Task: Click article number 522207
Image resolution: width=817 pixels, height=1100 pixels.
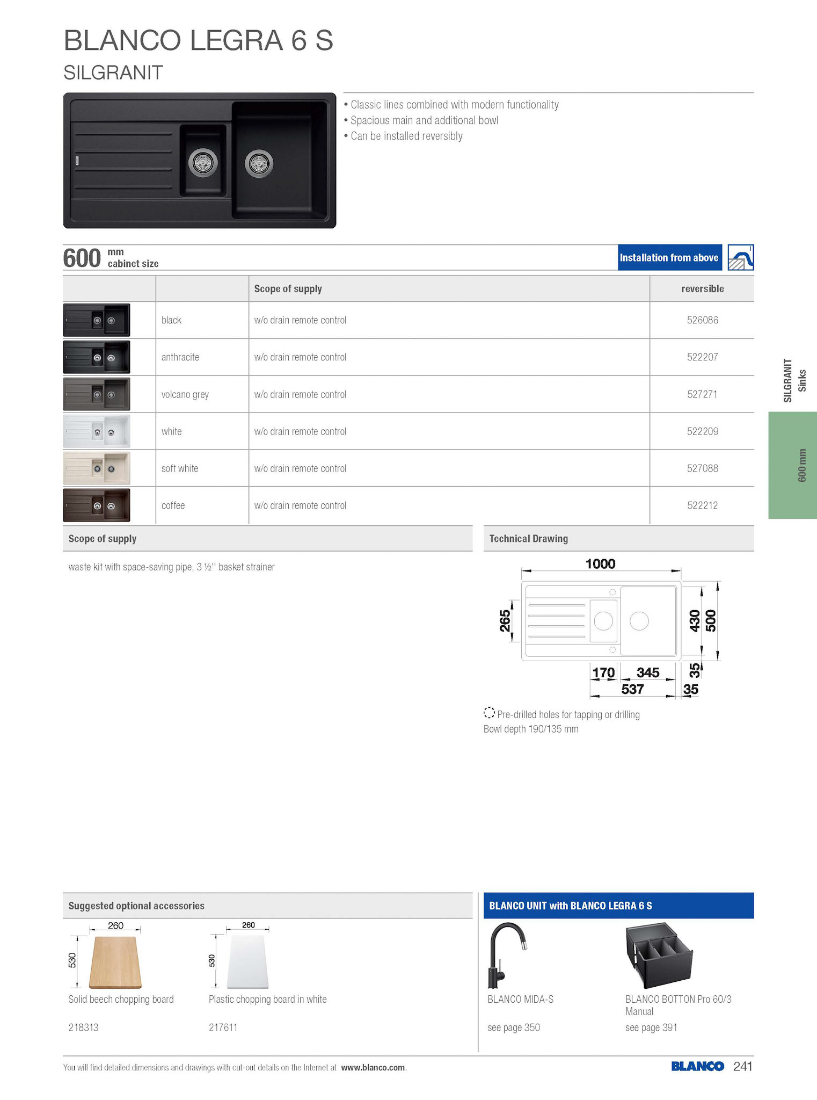Action: click(703, 357)
